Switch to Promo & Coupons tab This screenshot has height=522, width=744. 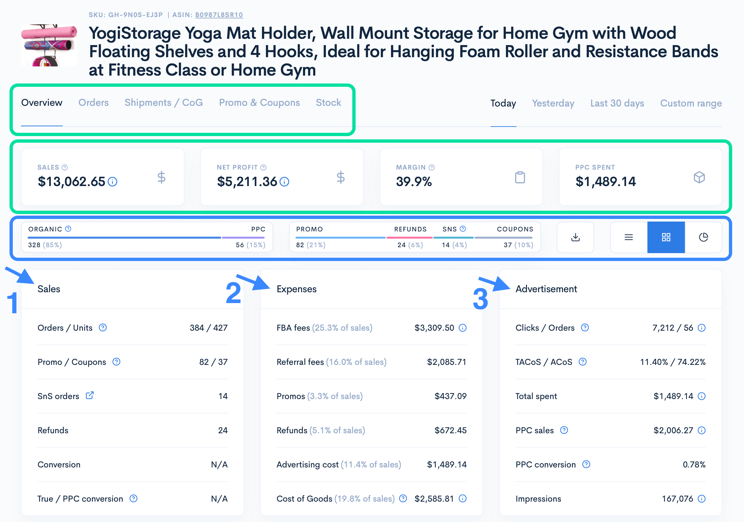(259, 103)
